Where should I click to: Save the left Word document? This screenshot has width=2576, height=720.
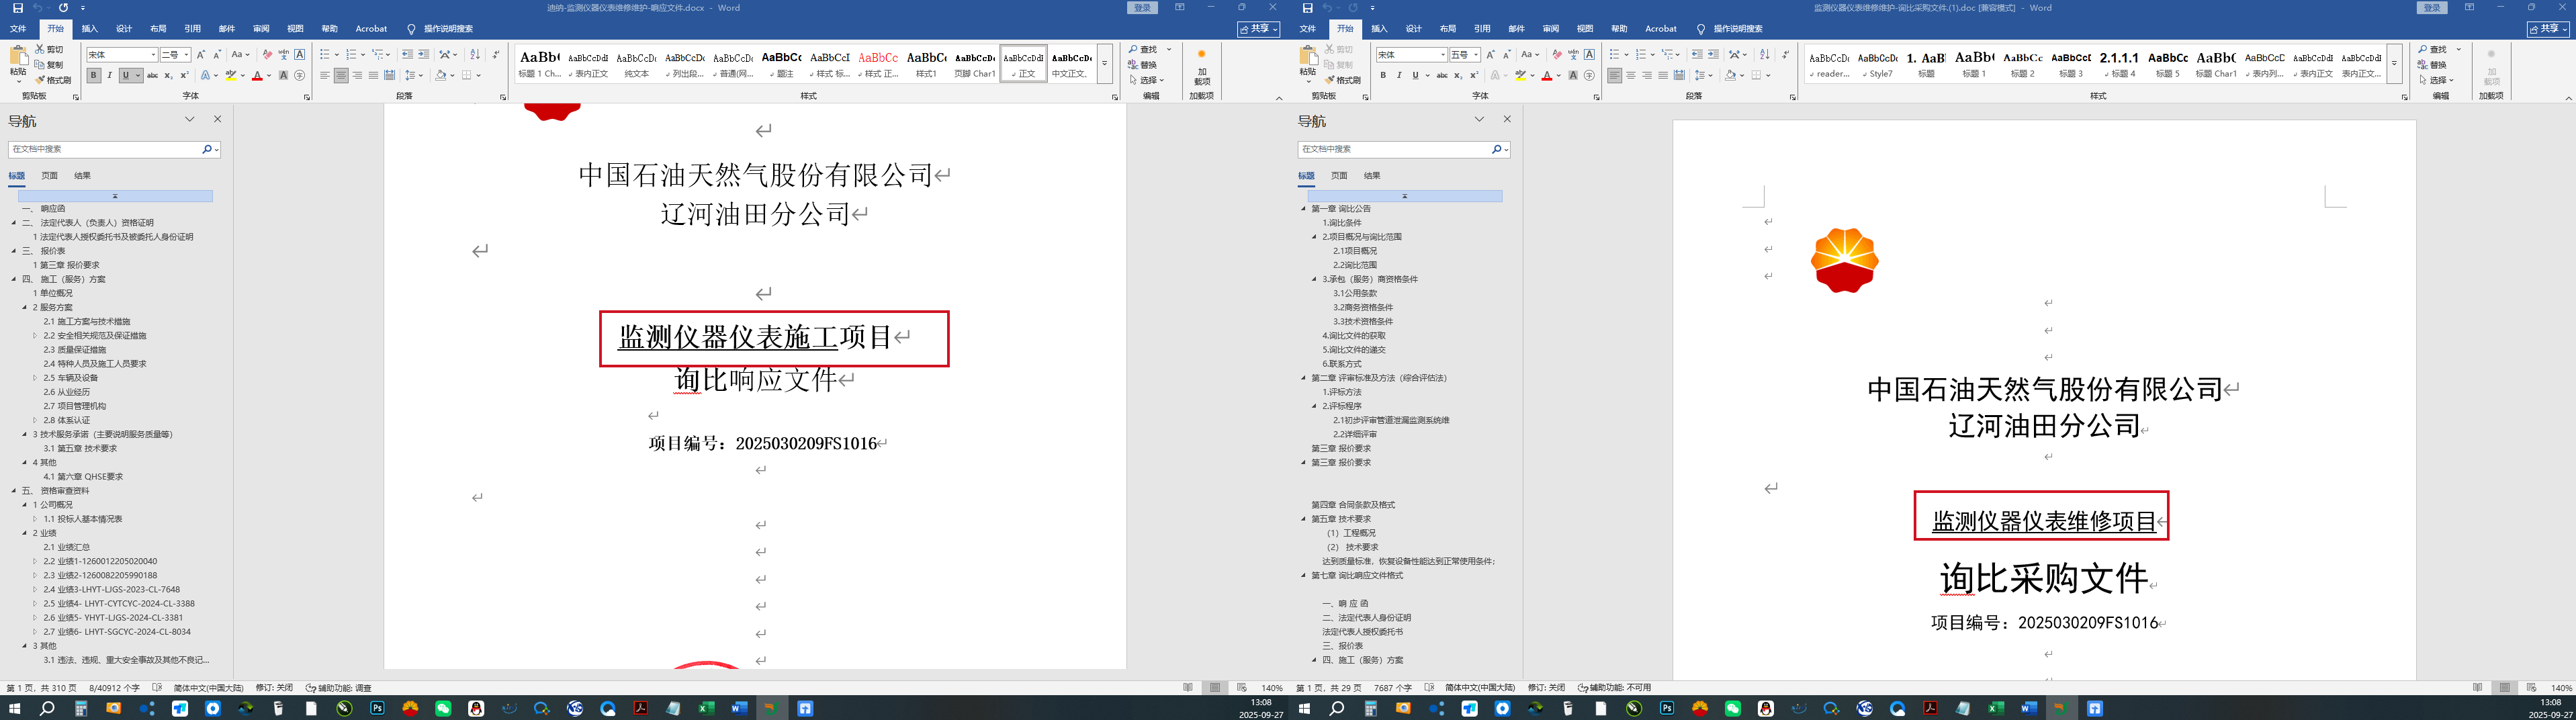tap(18, 8)
